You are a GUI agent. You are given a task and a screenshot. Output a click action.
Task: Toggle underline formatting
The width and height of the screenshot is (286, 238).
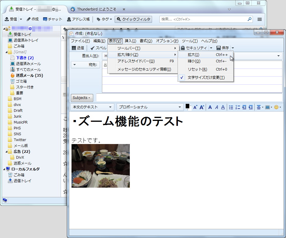click(223, 107)
